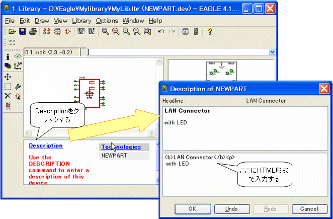Click the schematic up scroll arrow

pos(159,61)
